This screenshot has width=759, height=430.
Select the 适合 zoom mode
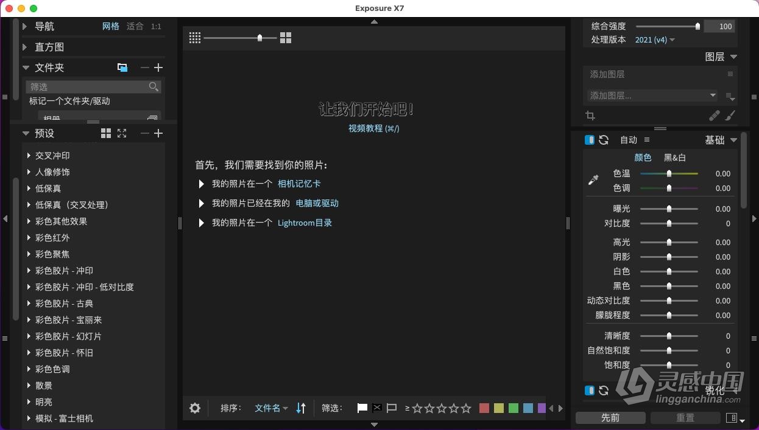click(x=135, y=26)
